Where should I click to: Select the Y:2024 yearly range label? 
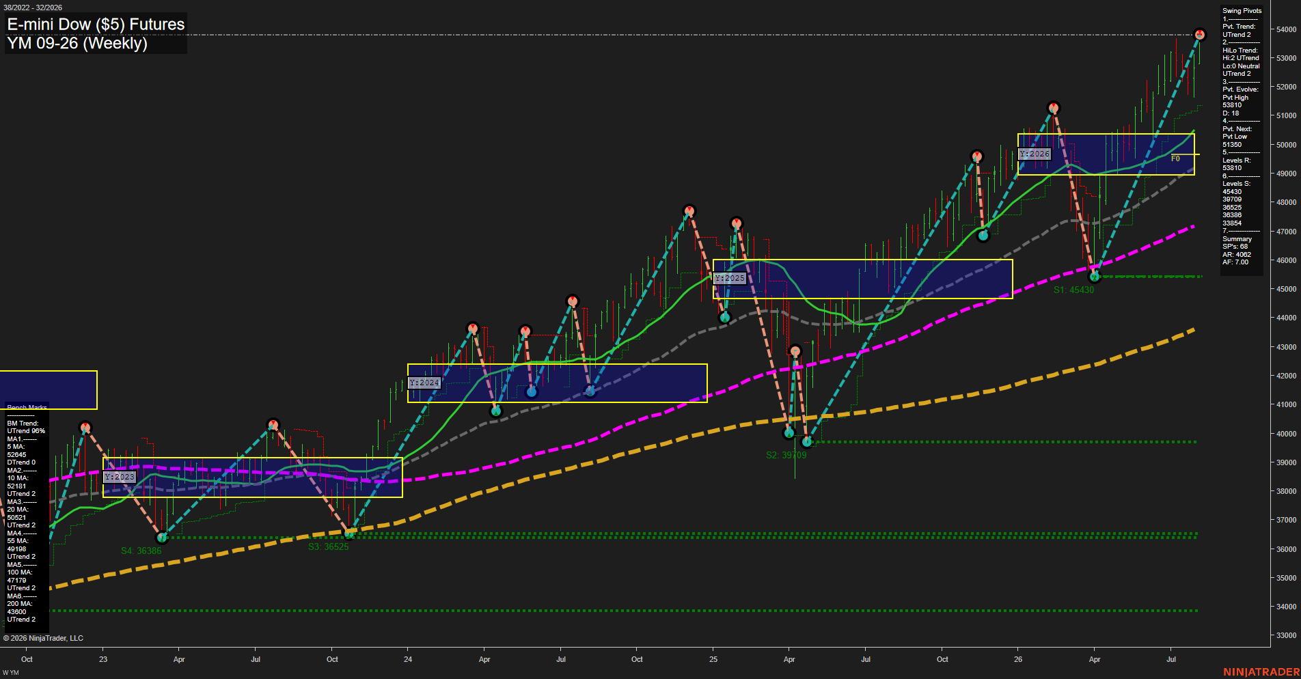tap(424, 383)
